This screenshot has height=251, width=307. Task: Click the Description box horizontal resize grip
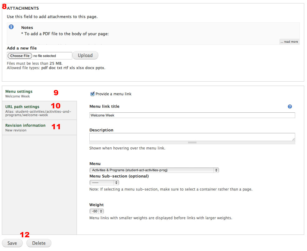coord(192,142)
